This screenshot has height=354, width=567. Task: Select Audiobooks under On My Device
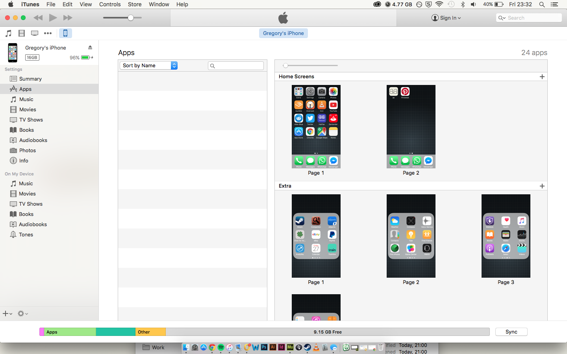click(x=49, y=224)
